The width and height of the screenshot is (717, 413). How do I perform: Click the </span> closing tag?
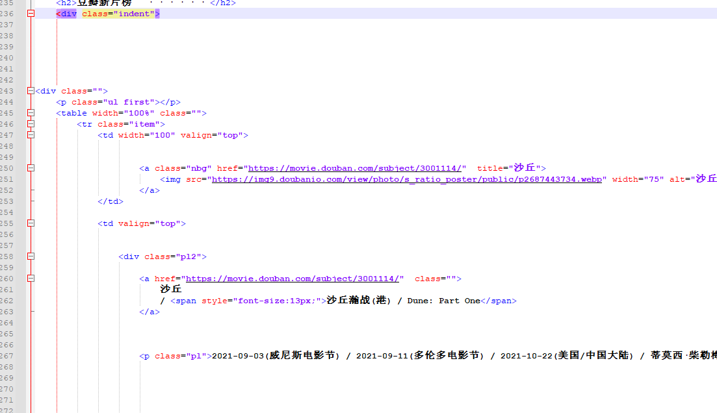pos(499,301)
